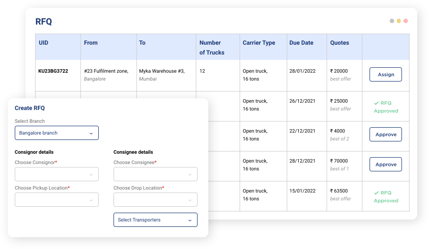Click the Carrier Type column header
This screenshot has height=249, width=429.
pyautogui.click(x=259, y=43)
